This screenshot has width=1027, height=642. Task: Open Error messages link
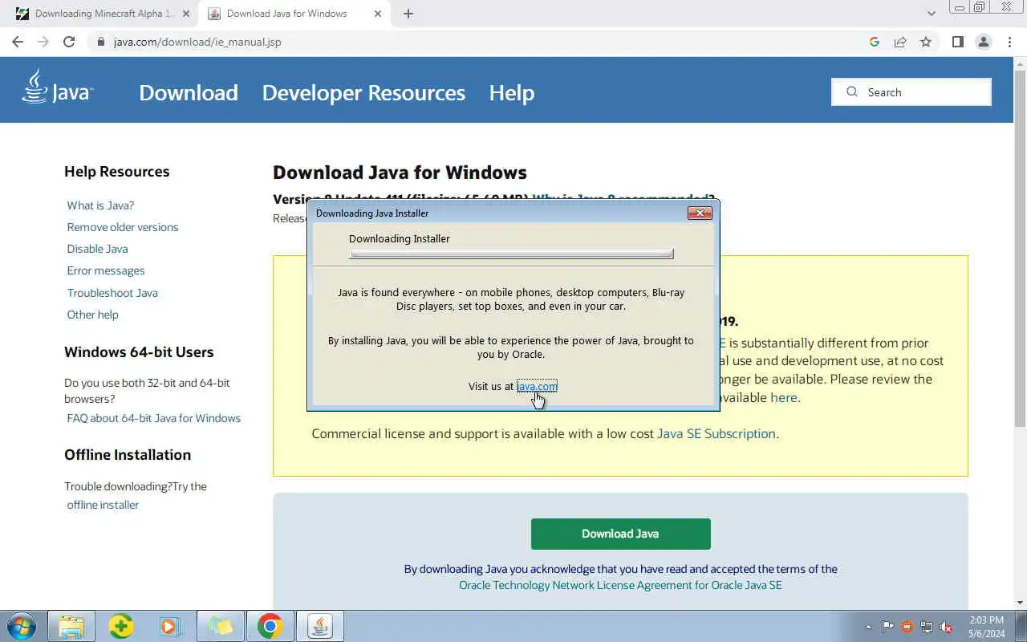pyautogui.click(x=106, y=270)
